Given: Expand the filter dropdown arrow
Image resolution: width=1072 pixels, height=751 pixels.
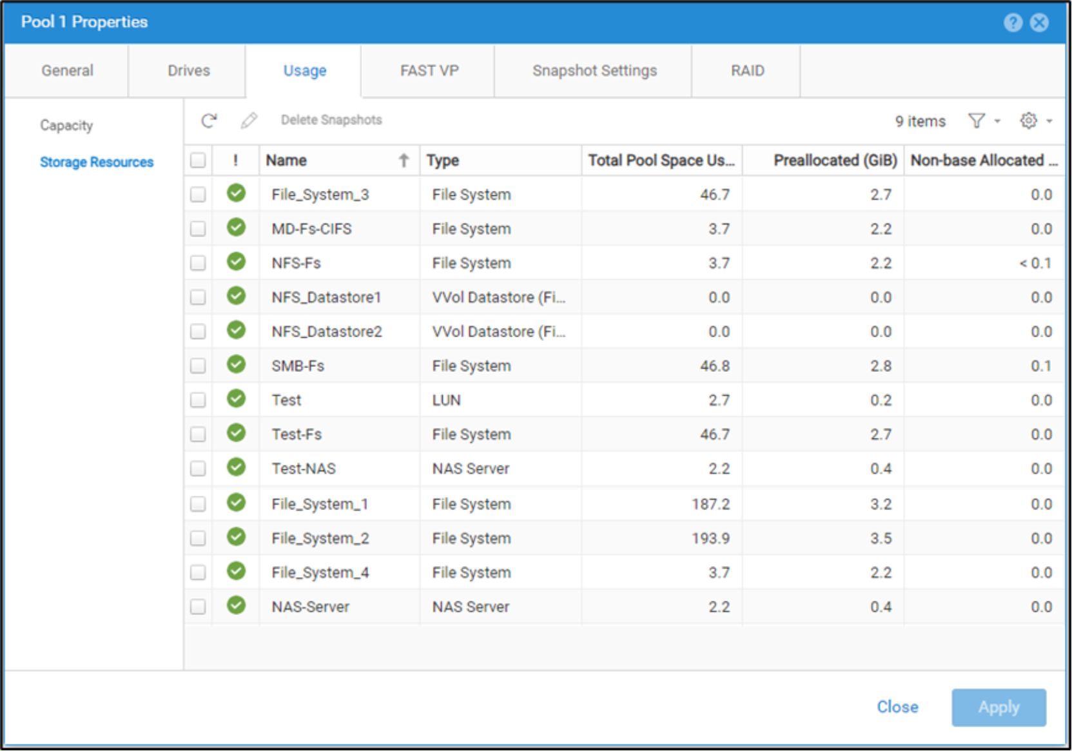Looking at the screenshot, I should click(x=997, y=121).
